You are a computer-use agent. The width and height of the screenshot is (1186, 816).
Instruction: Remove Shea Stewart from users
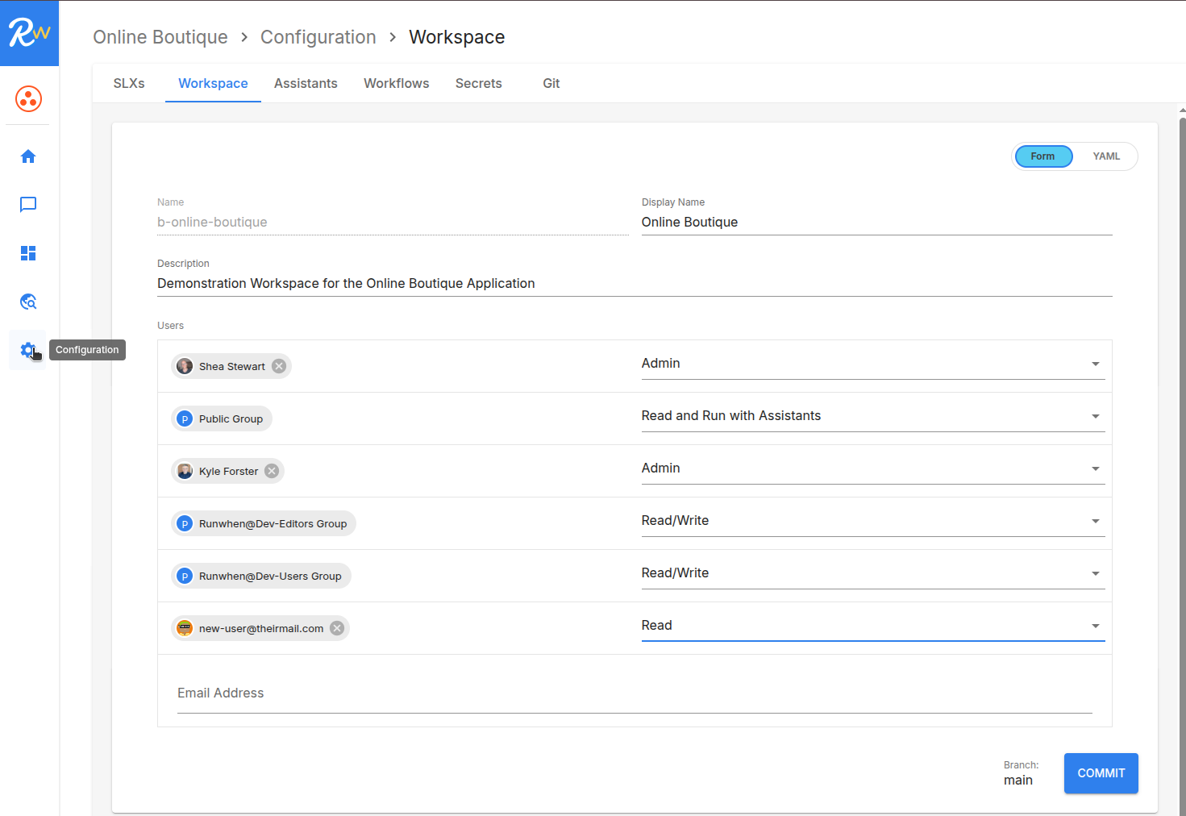tap(279, 366)
